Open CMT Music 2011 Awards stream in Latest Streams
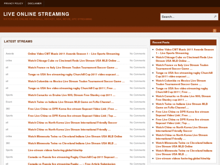Image resolution: width=220 pixels, height=165 pixels. point(74,54)
